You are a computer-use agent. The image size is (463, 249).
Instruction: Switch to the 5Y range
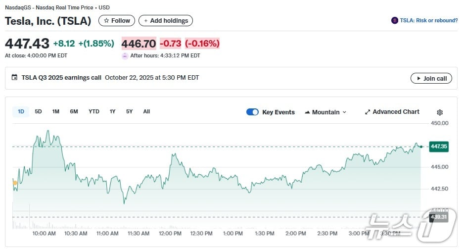[129, 111]
